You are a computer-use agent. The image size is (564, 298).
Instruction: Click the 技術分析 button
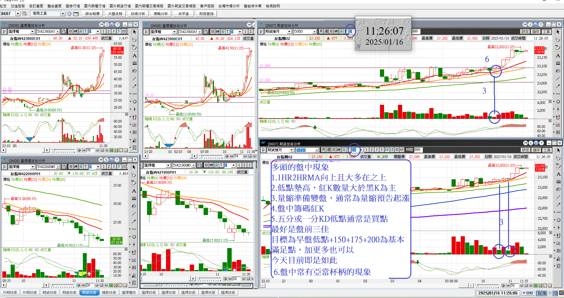click(138, 14)
